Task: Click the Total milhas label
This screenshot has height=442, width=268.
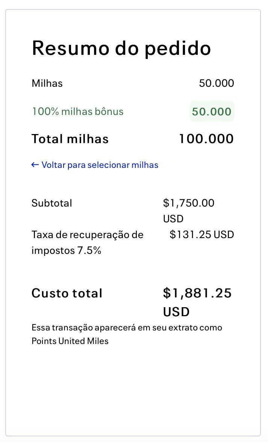Action: [70, 139]
